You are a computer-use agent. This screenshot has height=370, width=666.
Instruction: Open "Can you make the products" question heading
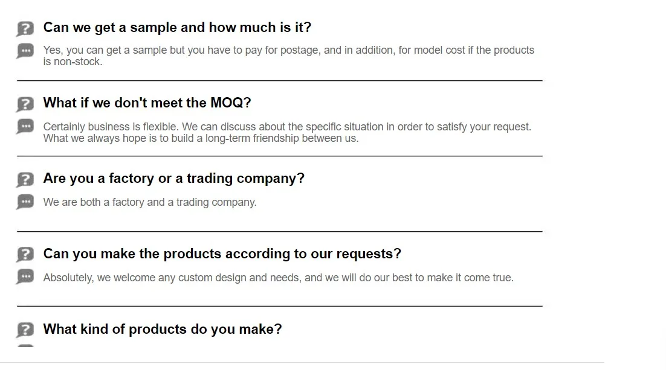[x=222, y=254]
